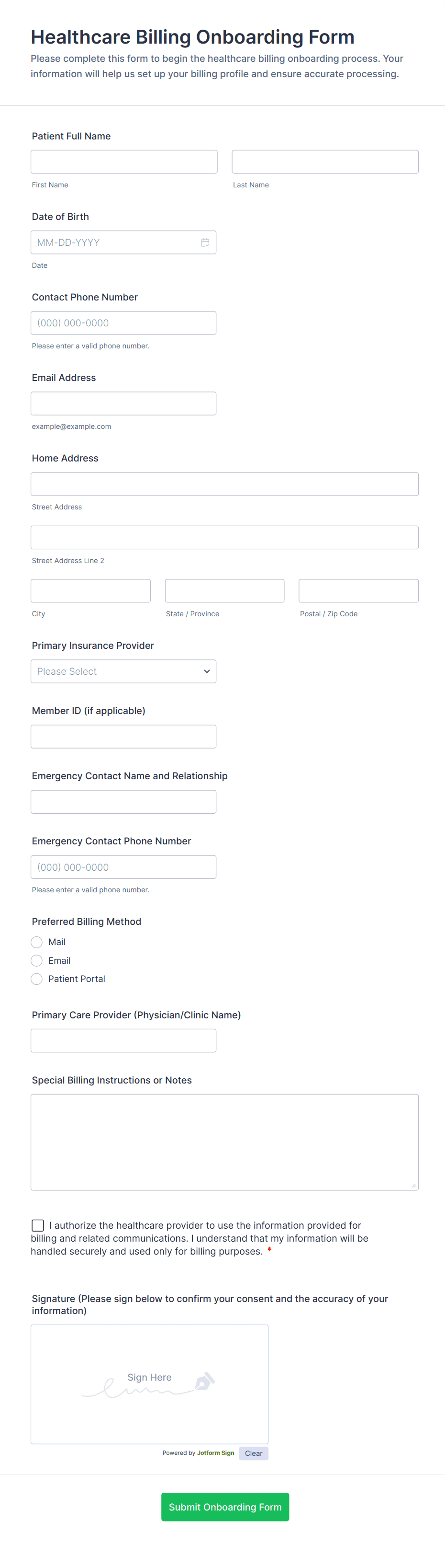Open the calendar picker for Date of Birth
The image size is (445, 1545).
205,242
